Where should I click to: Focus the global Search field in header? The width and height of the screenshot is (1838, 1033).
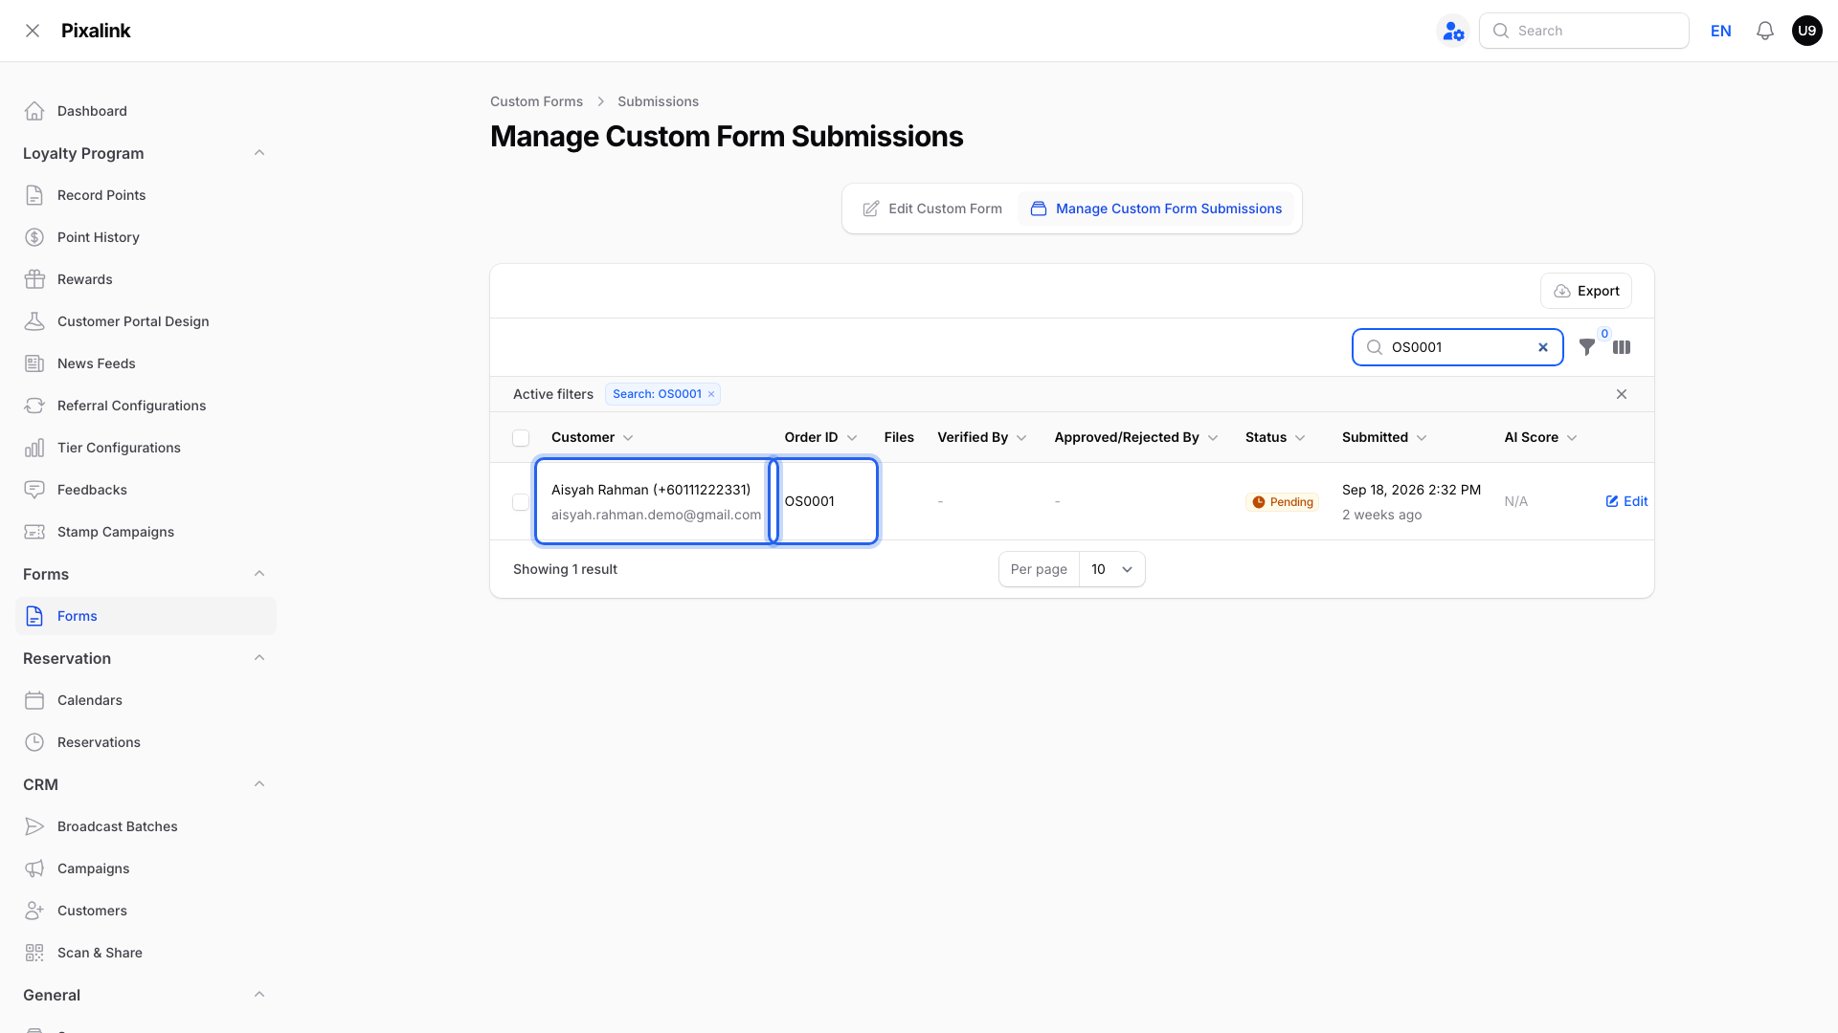coord(1584,31)
